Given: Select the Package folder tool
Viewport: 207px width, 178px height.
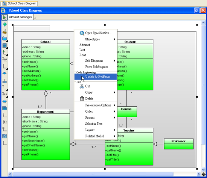Looking at the screenshot, I should click(5, 38).
